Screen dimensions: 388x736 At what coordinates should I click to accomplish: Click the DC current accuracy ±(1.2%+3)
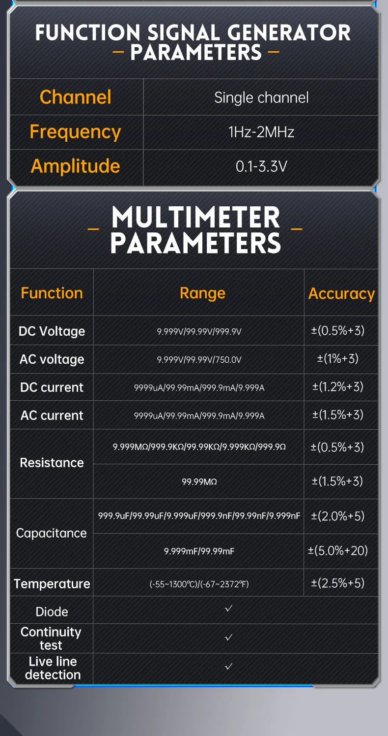(338, 387)
